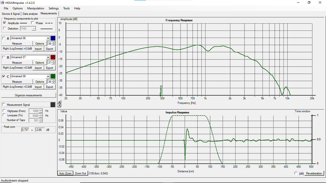
Task: Open Options for measurement B
Action: pyautogui.click(x=40, y=63)
